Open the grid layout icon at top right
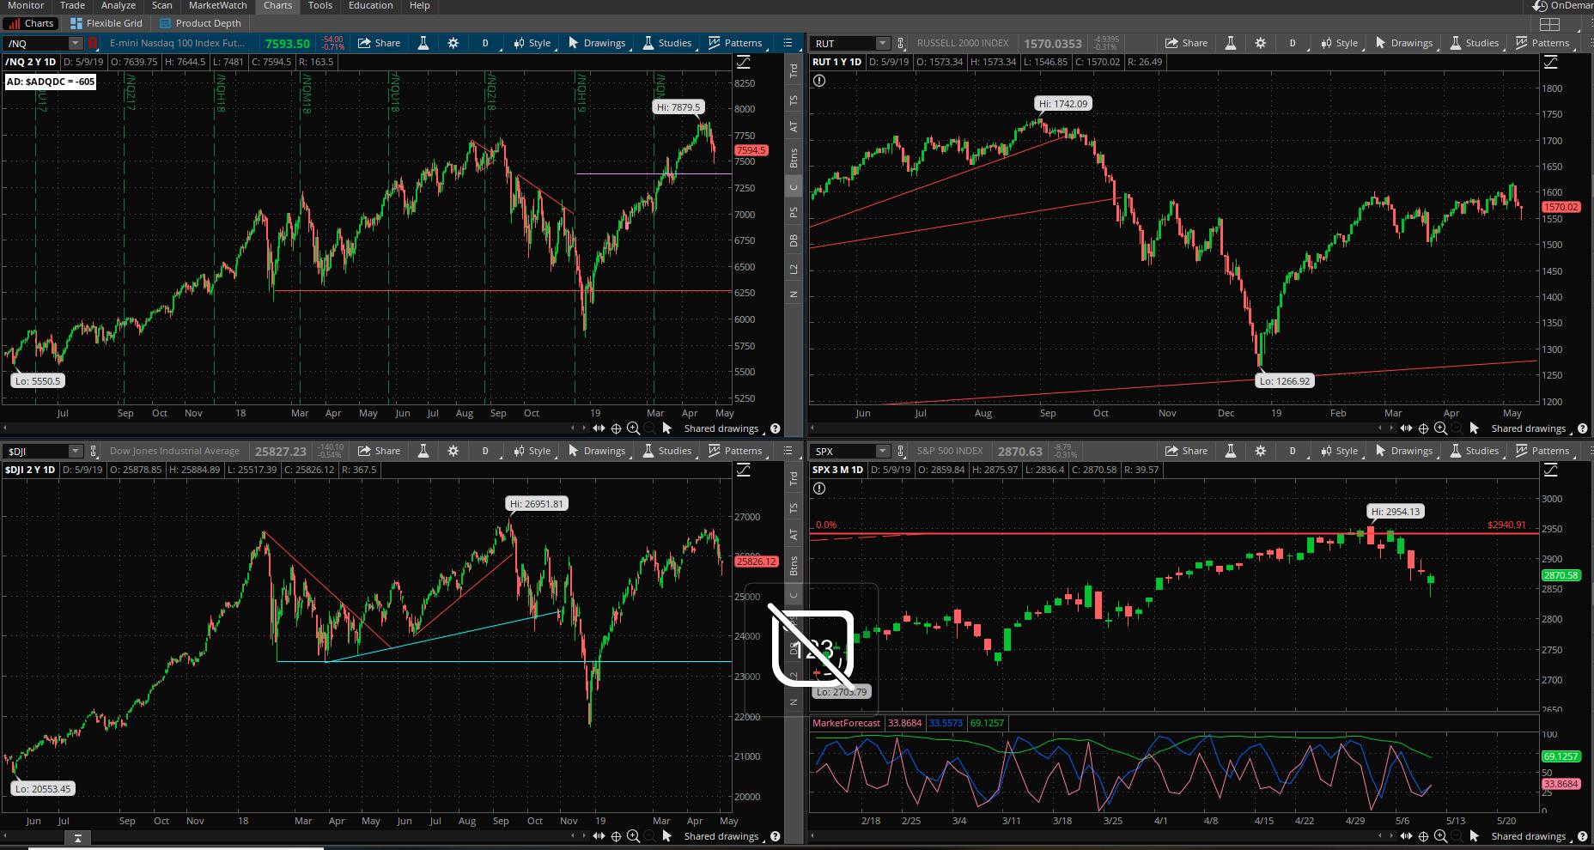Image resolution: width=1594 pixels, height=850 pixels. (1549, 24)
